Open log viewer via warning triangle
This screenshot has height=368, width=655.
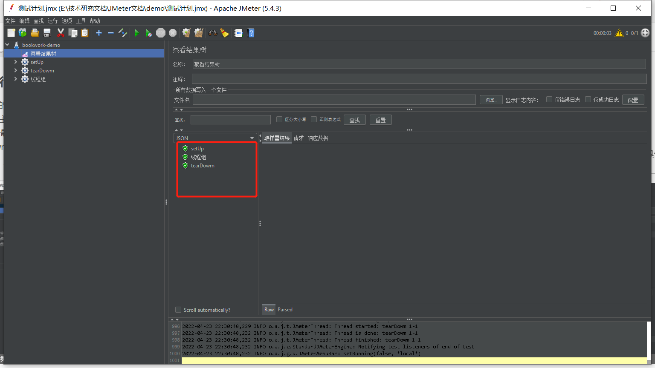[x=619, y=33]
